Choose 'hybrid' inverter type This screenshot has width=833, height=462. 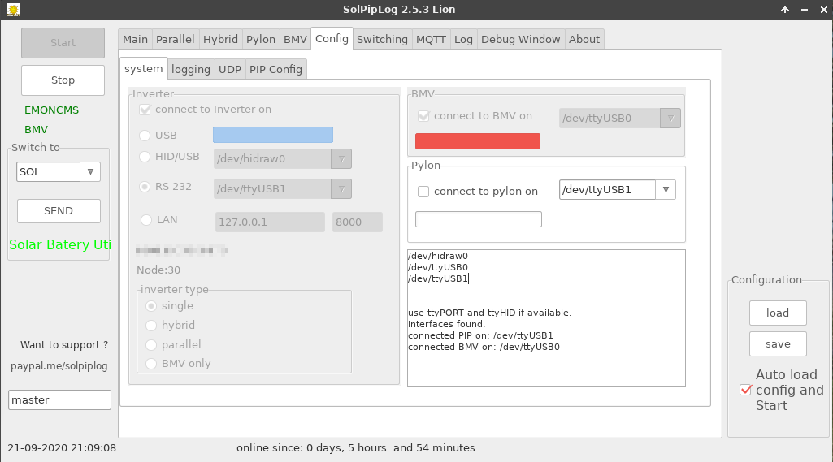coord(151,325)
